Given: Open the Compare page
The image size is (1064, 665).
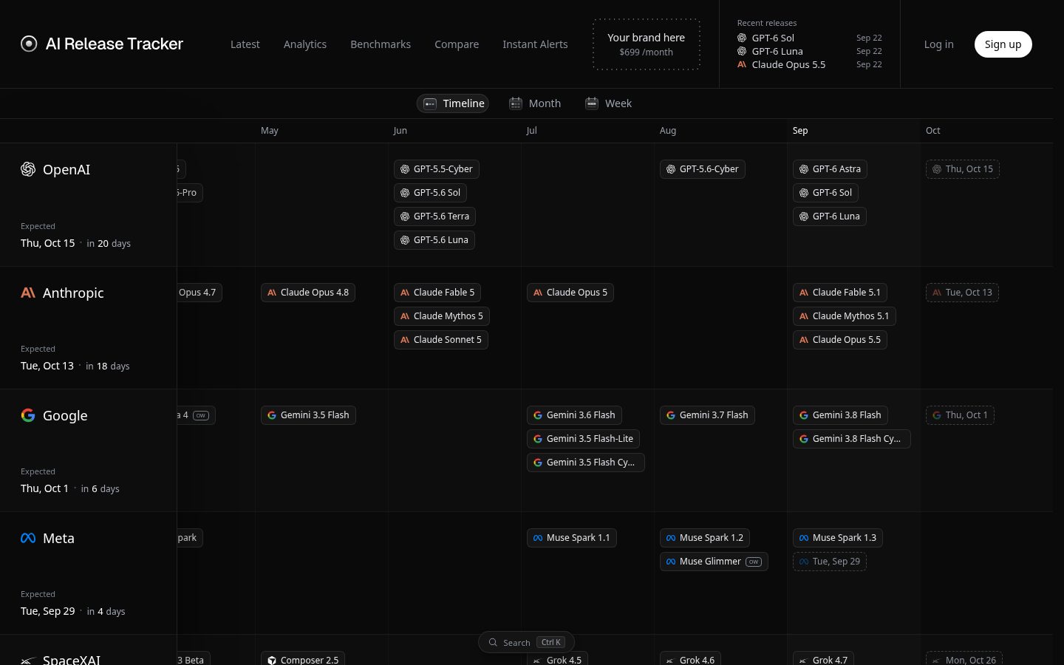Looking at the screenshot, I should click(457, 44).
